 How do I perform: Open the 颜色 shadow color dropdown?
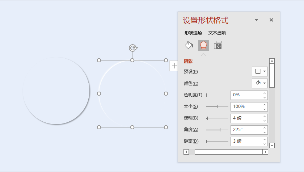(x=260, y=83)
